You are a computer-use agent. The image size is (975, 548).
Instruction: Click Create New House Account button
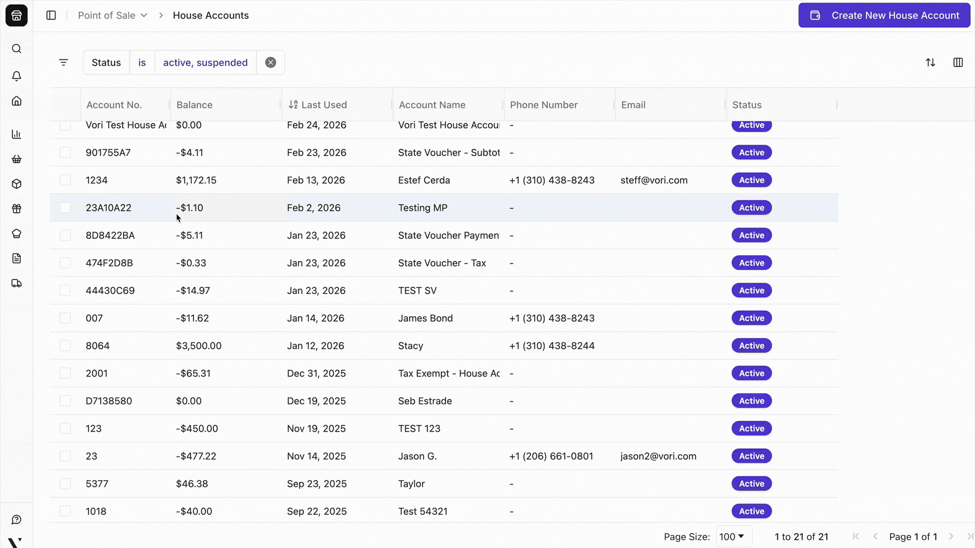[x=884, y=15]
